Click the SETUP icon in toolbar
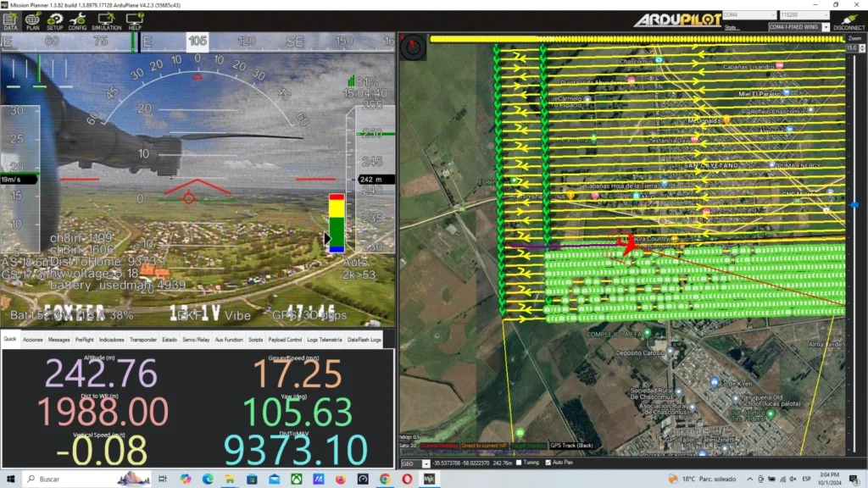 click(x=55, y=19)
